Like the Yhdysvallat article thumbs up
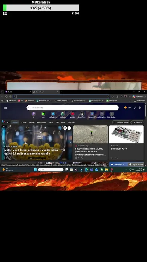Screen dimensions: 147x262 coord(76,158)
